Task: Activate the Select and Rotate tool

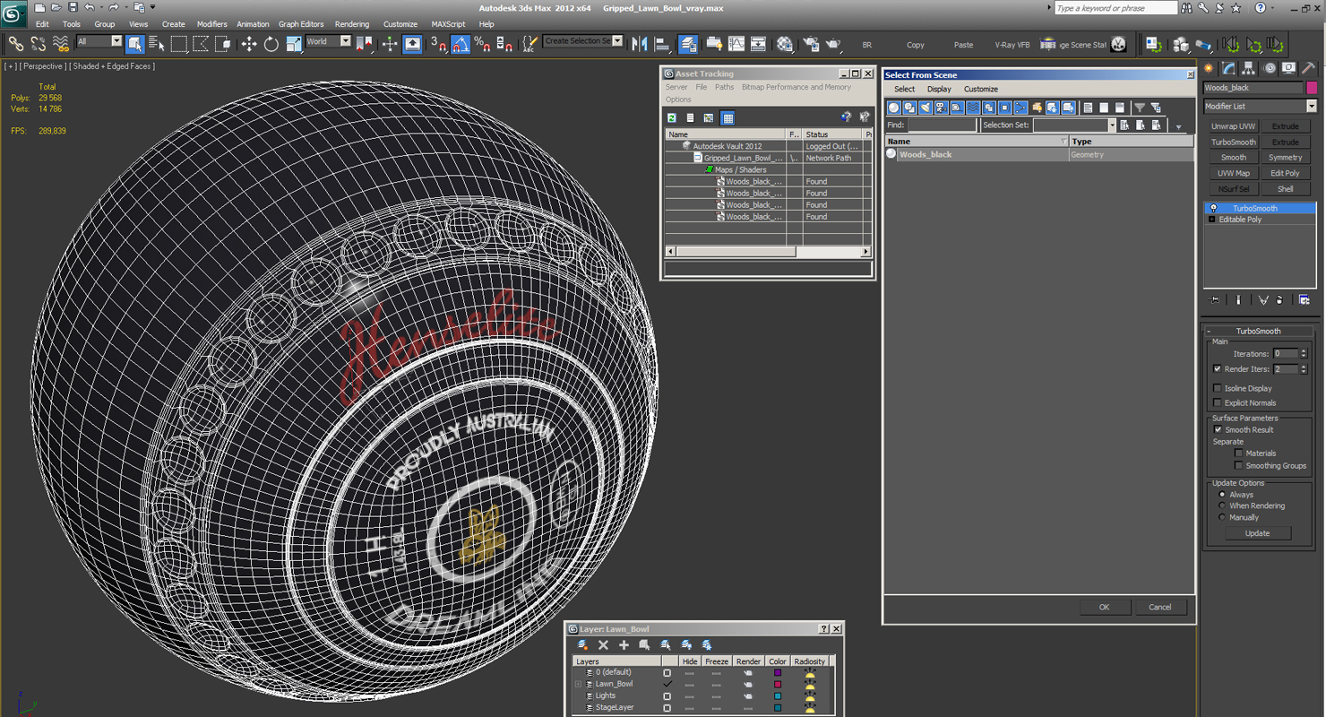Action: click(x=271, y=43)
